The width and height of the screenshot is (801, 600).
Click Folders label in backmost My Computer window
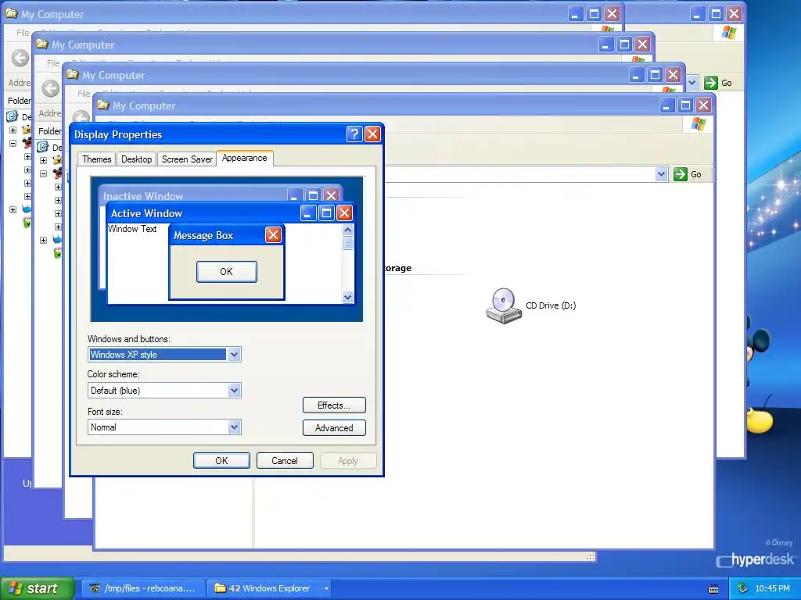pos(19,101)
